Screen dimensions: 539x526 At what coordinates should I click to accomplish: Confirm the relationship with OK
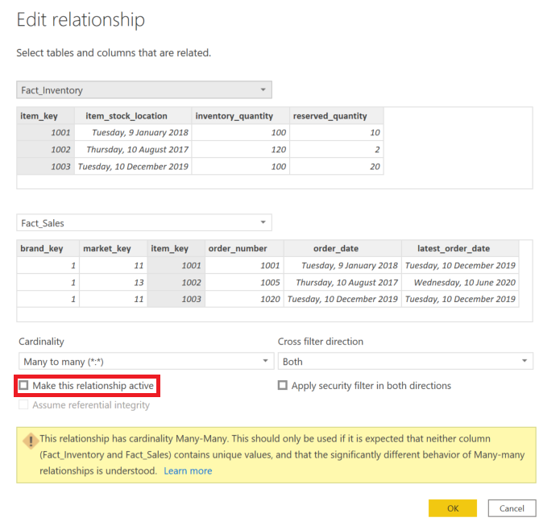click(x=452, y=508)
